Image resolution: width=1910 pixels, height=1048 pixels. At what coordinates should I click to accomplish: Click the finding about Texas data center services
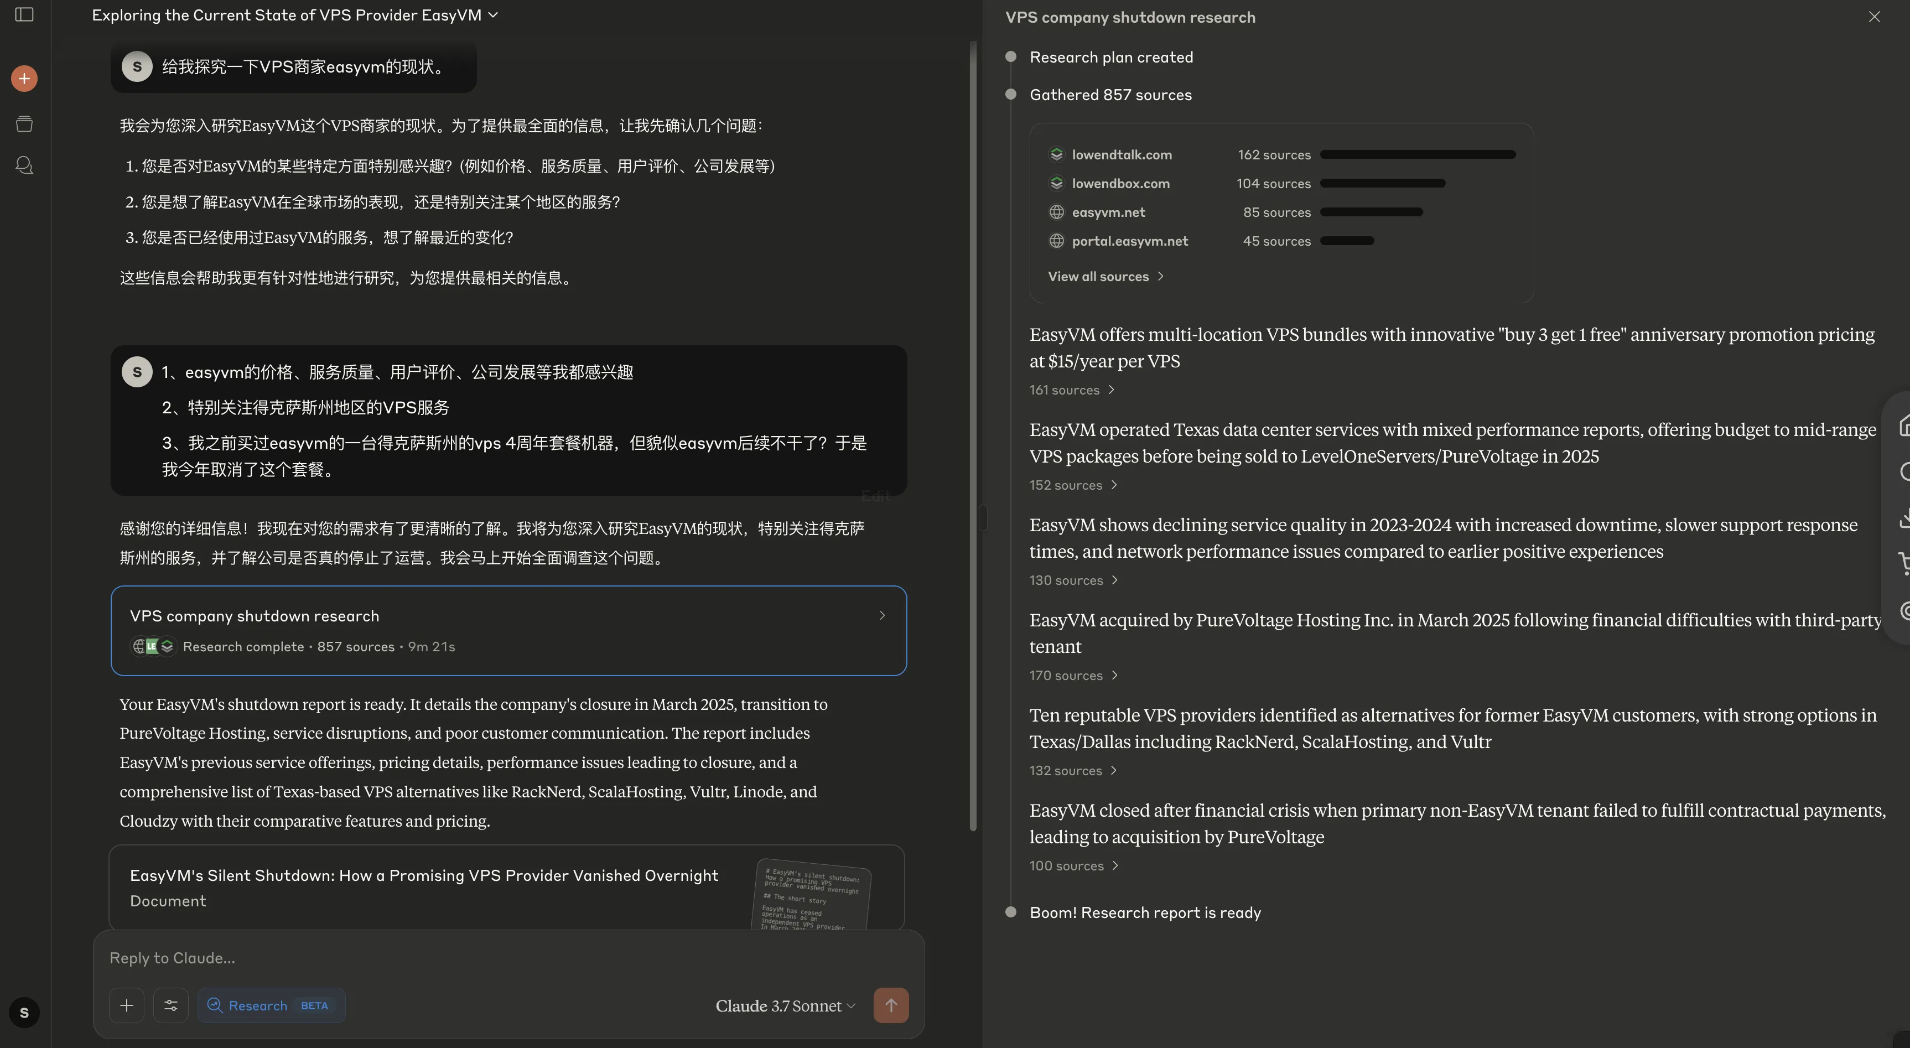point(1452,443)
